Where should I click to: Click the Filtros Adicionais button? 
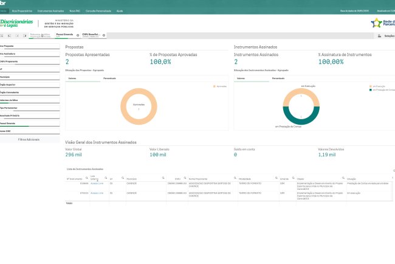click(x=29, y=139)
